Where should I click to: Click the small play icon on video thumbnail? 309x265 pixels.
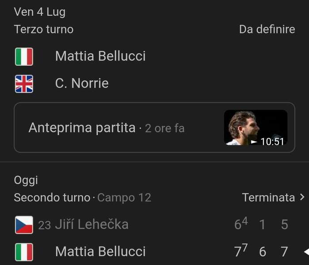coord(253,142)
